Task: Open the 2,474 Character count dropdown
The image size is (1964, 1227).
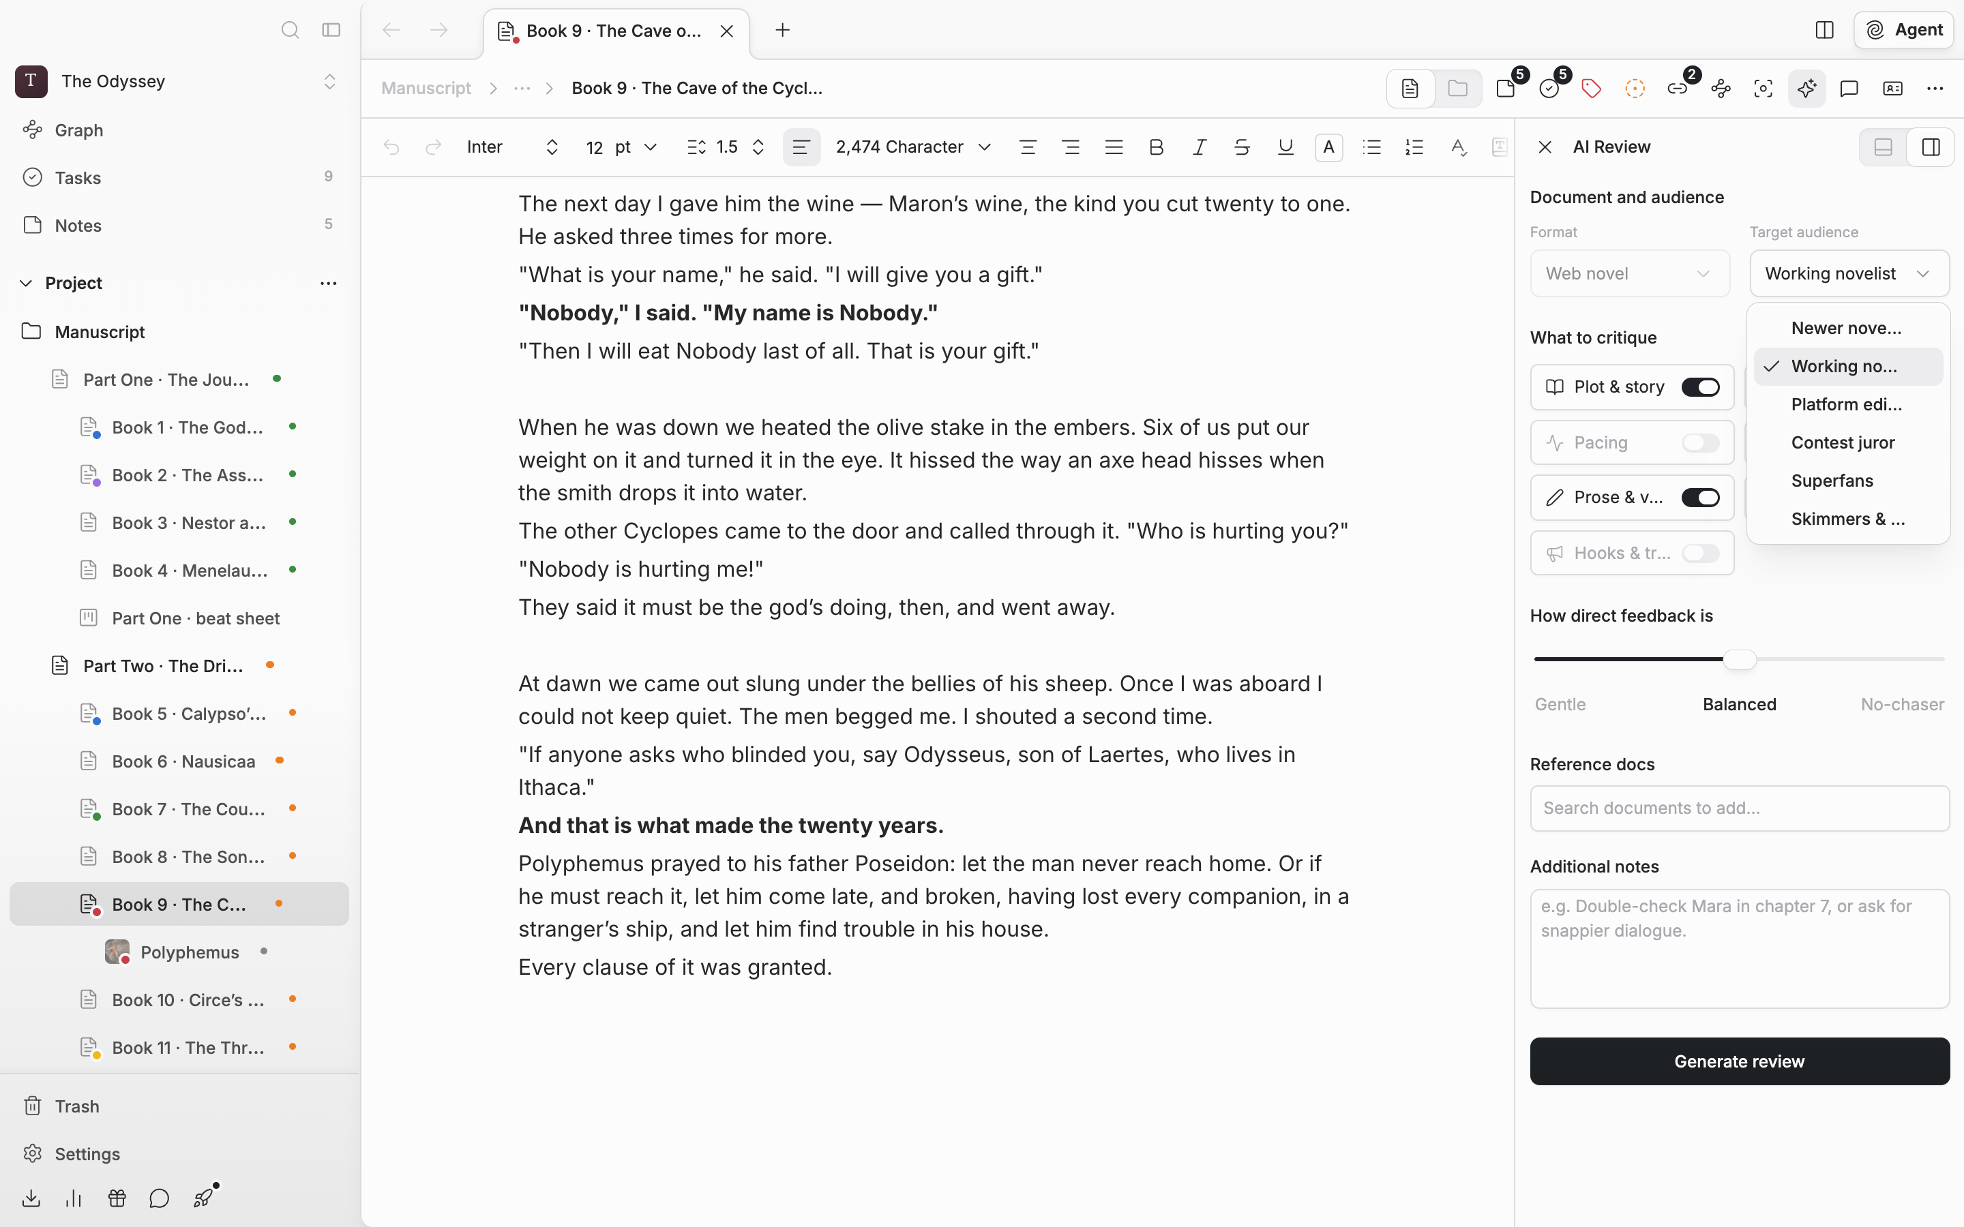Action: click(x=913, y=147)
